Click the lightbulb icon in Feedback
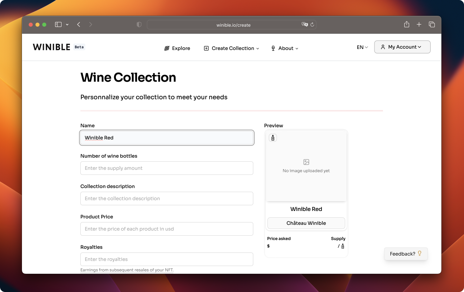Viewport: 464px width, 292px height. coord(420,254)
